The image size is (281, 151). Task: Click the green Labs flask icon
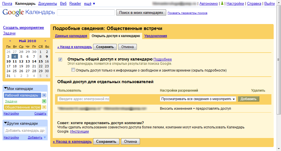tap(222, 4)
